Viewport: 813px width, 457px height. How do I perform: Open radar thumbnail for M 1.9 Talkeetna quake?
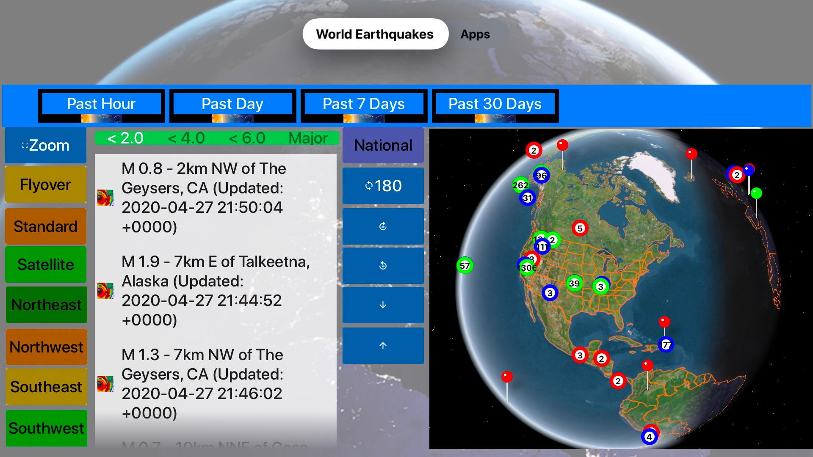[105, 291]
